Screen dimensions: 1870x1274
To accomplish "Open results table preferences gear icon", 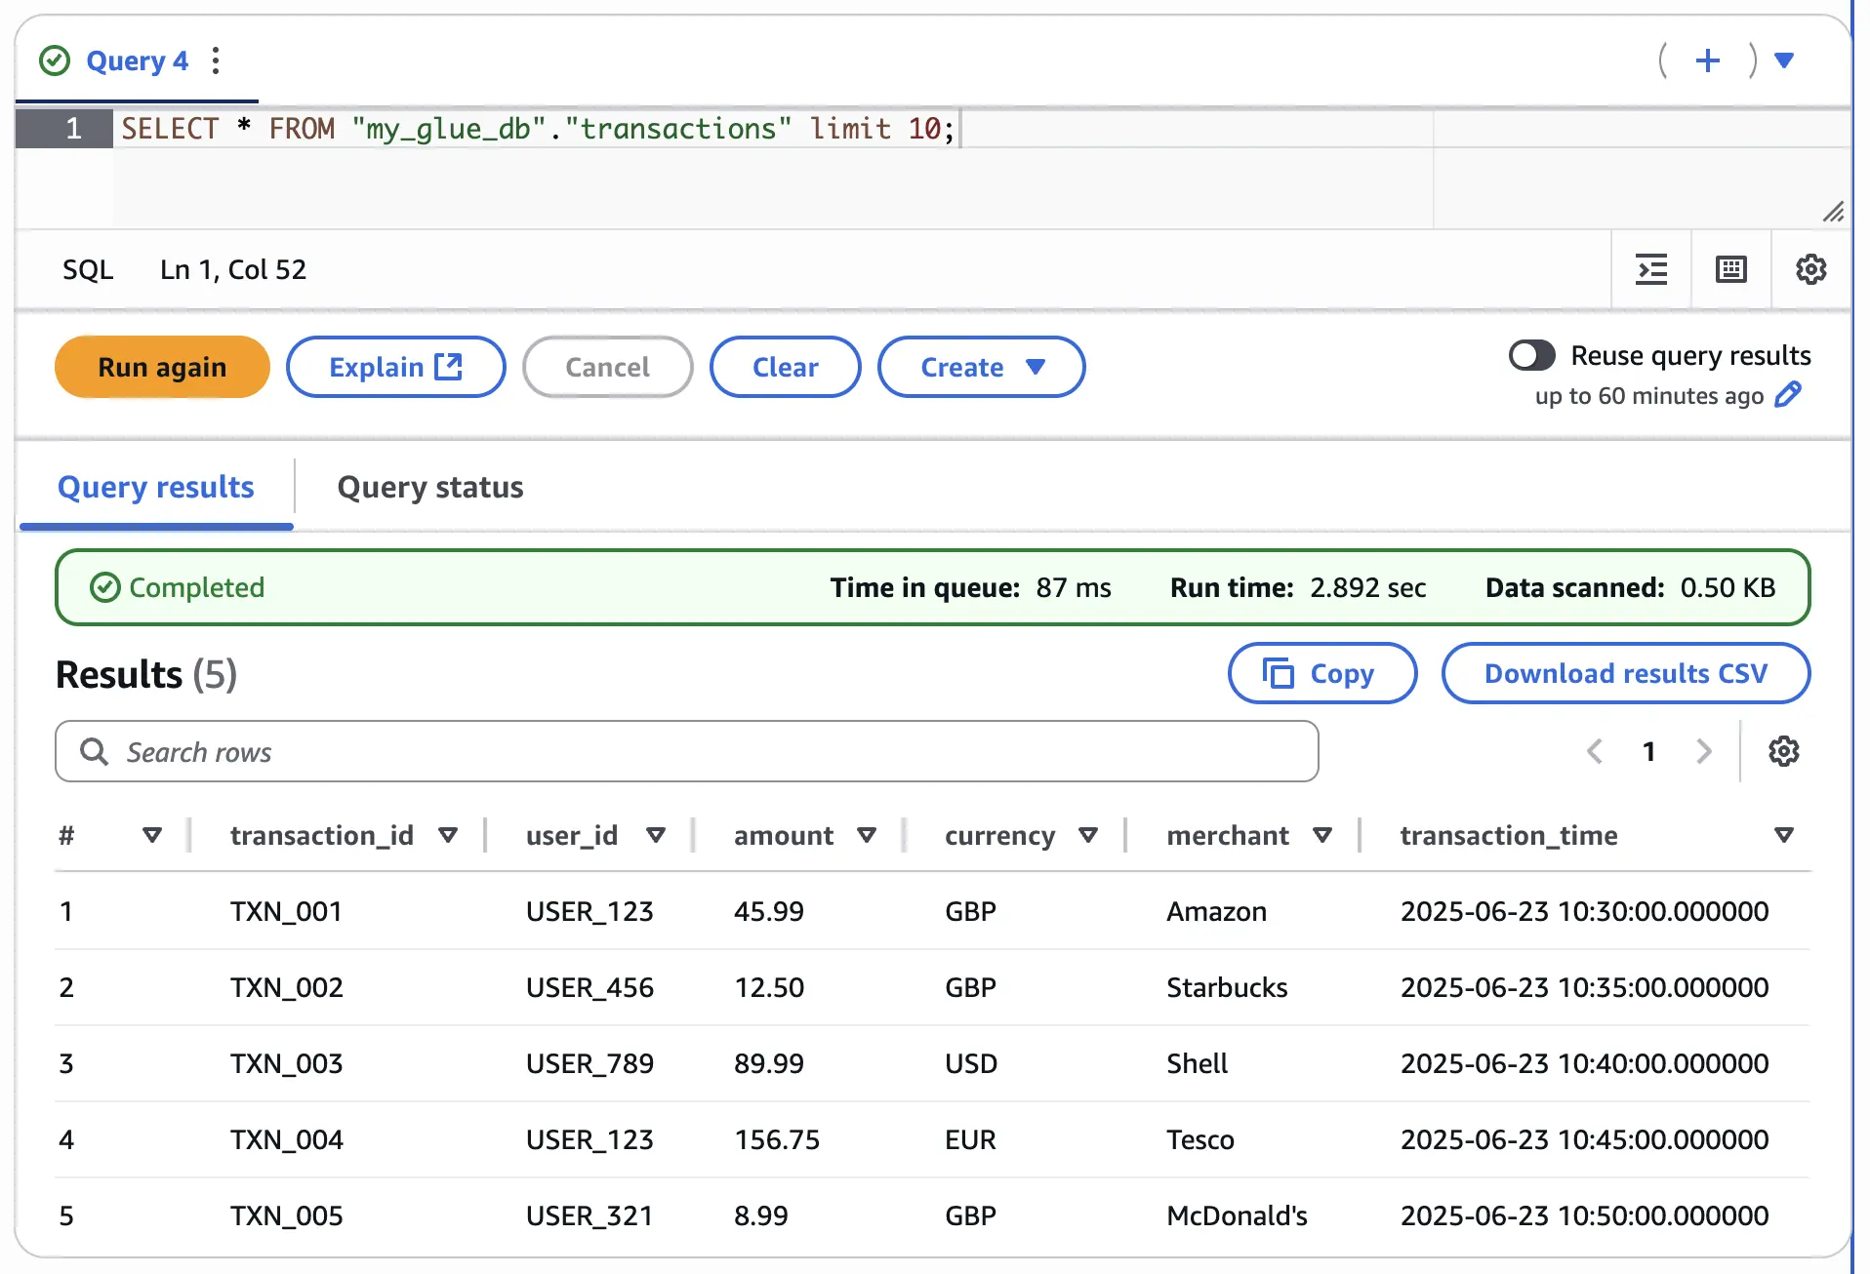I will (x=1783, y=751).
